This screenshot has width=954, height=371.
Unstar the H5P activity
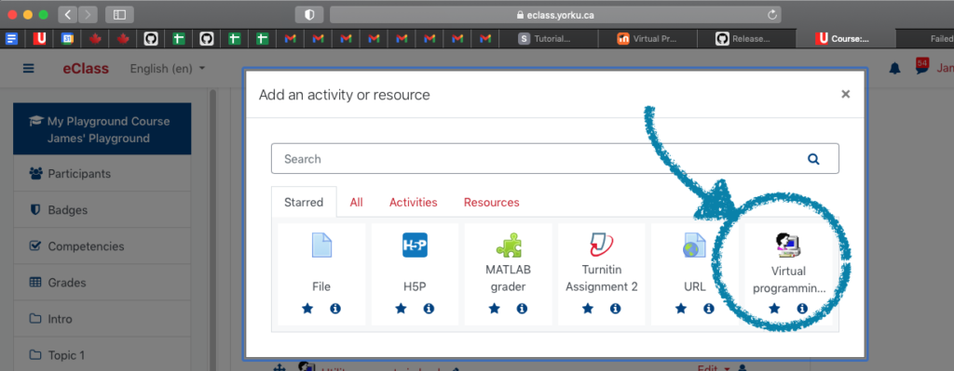click(x=401, y=309)
